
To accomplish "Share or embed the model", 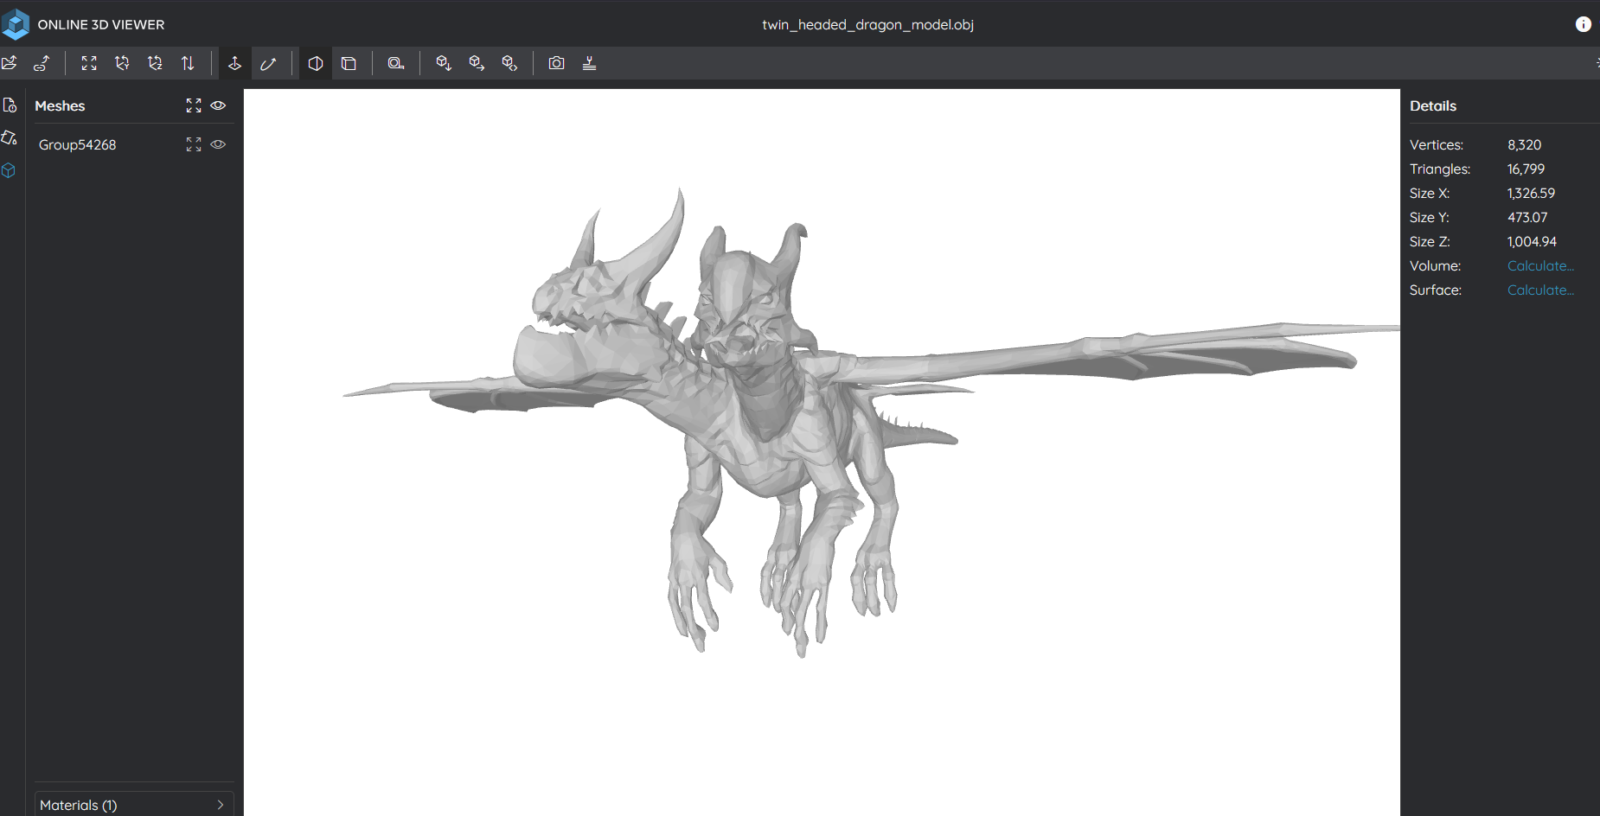I will pyautogui.click(x=509, y=63).
